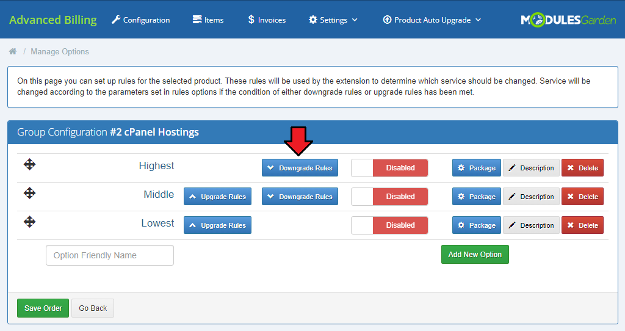Delete the Highest option

click(x=582, y=168)
